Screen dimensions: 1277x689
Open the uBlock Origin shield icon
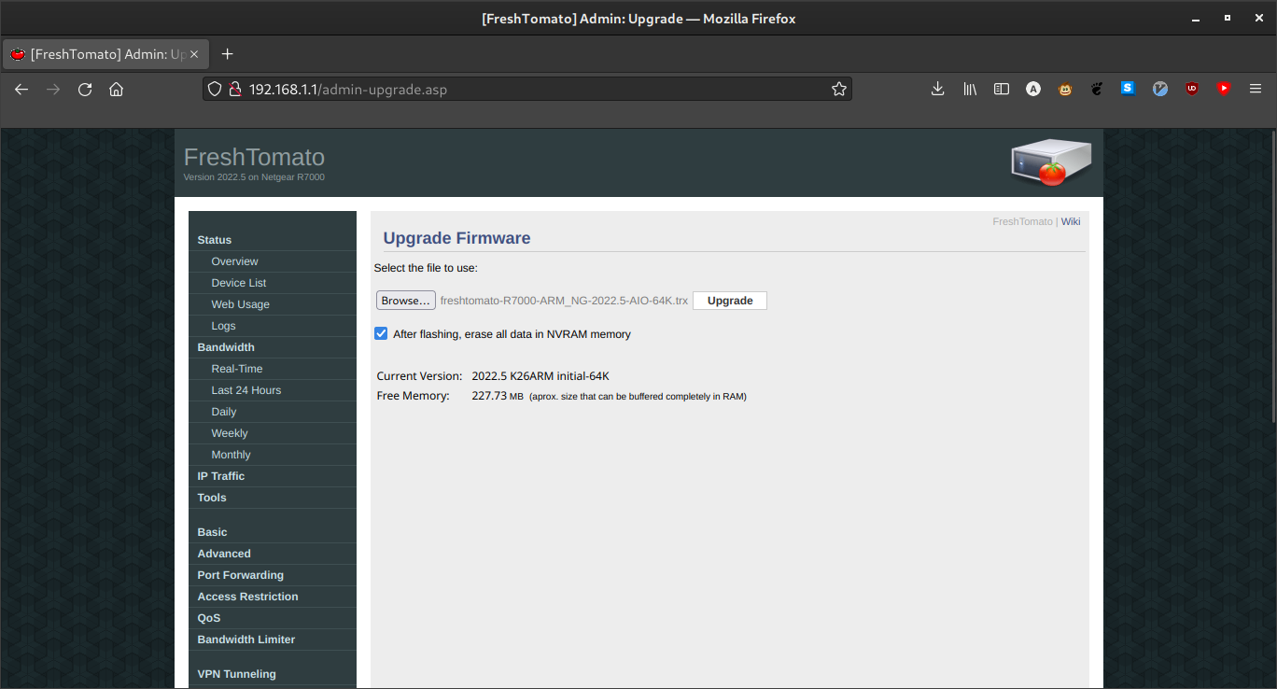click(1192, 89)
